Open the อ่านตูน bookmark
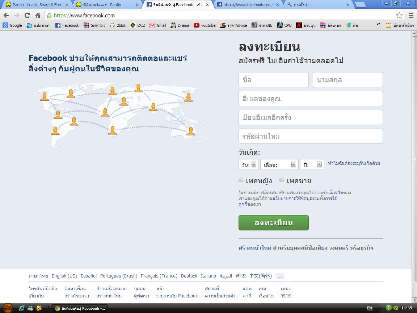This screenshot has width=417, height=313. click(306, 25)
